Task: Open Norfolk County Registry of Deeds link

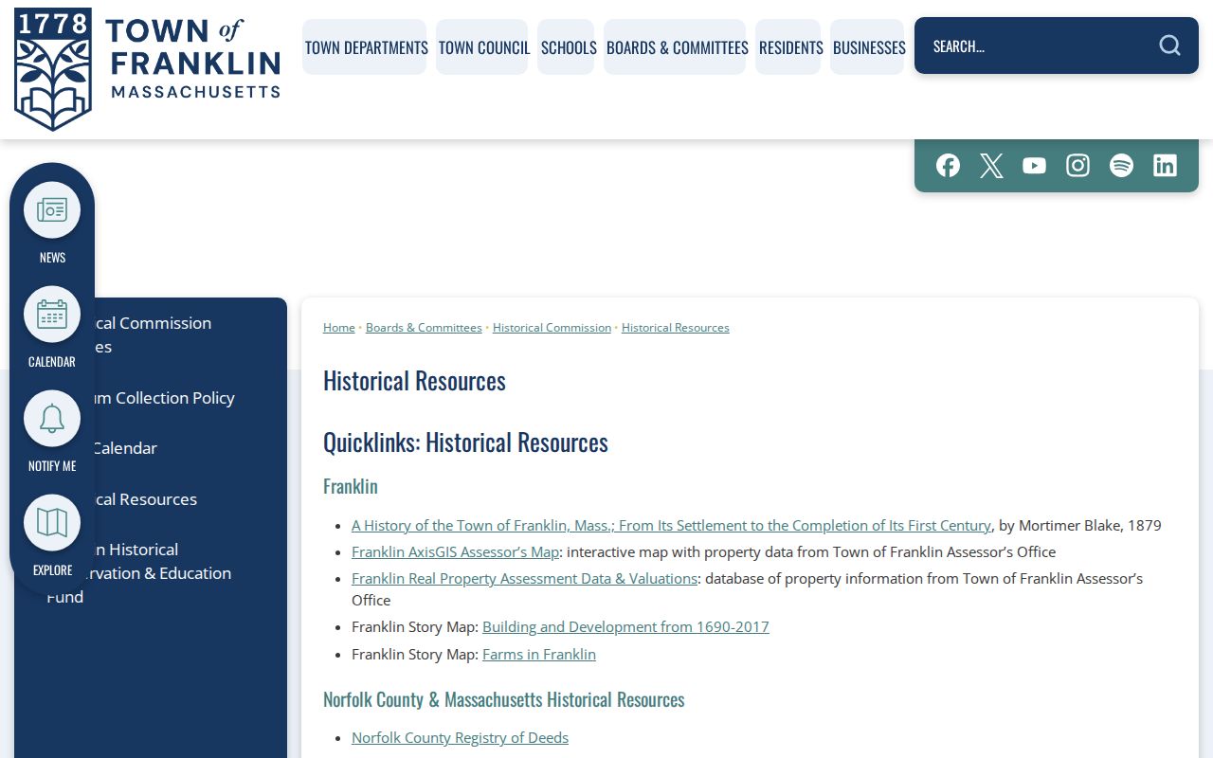Action: tap(460, 738)
